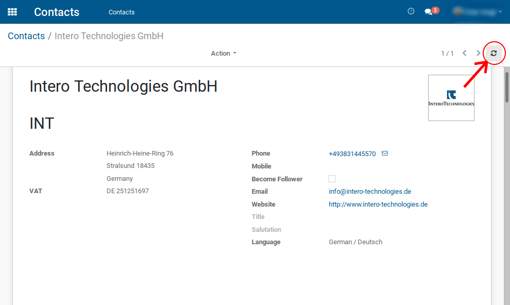Go back to Contacts breadcrumb link
Screen dimensions: 510x305
[x=26, y=36]
